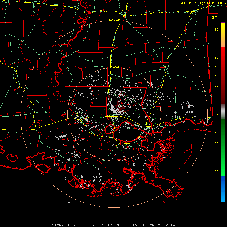The width and height of the screenshot is (227, 227).
Task: Click the NEXR label above the scale
Action: coord(222,15)
